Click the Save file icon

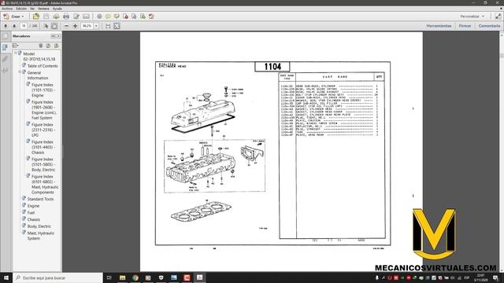click(x=46, y=17)
